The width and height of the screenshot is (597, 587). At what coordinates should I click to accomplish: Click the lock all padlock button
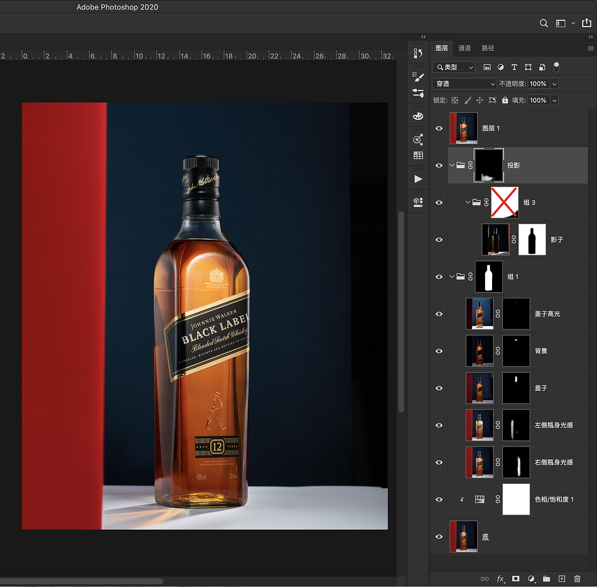505,100
